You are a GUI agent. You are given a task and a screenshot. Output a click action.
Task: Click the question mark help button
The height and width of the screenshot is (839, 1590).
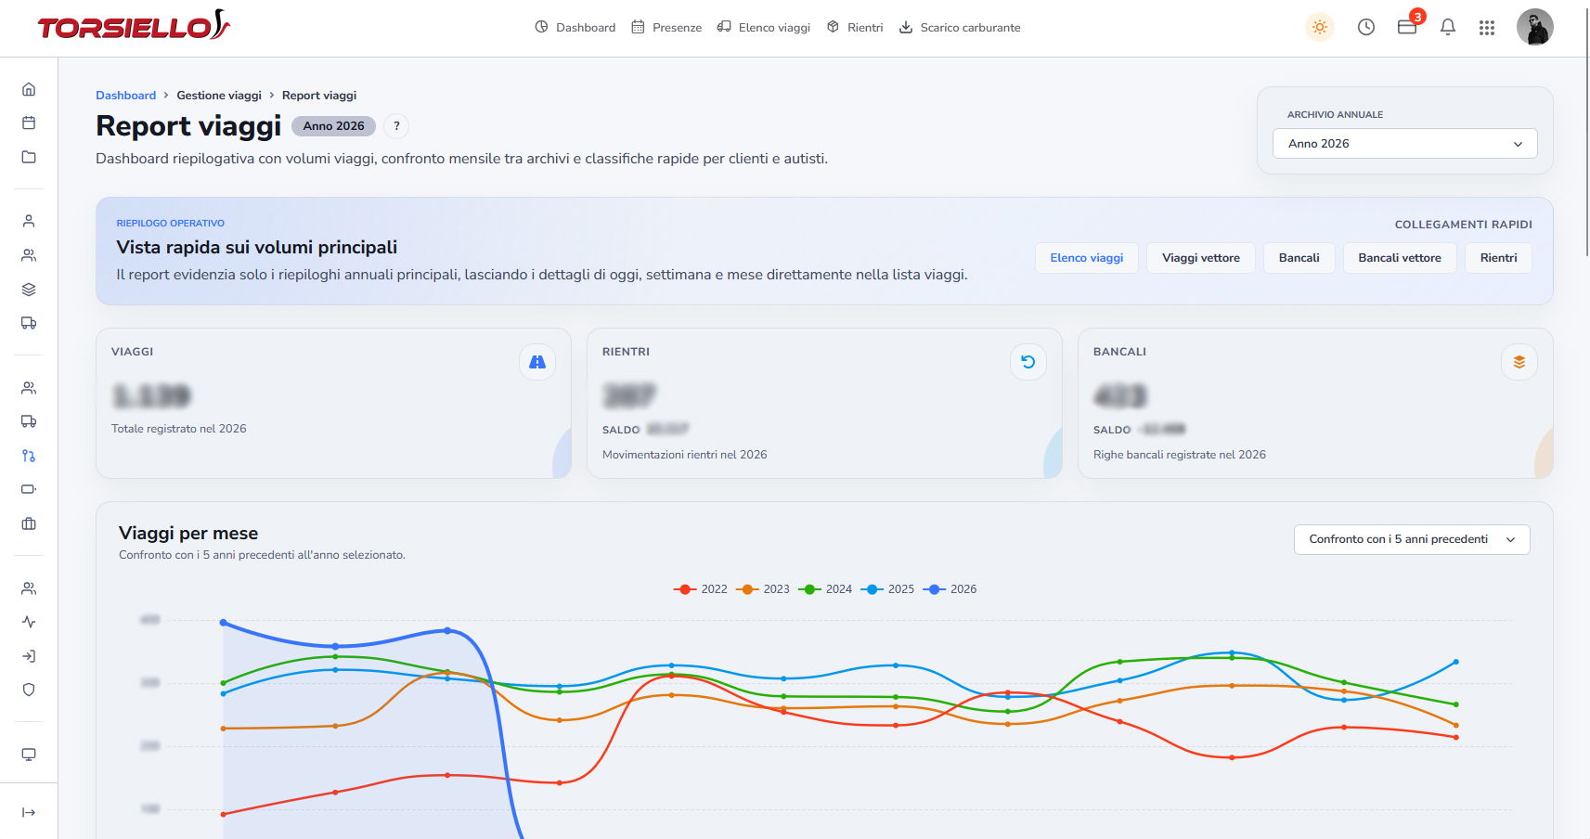pyautogui.click(x=396, y=126)
